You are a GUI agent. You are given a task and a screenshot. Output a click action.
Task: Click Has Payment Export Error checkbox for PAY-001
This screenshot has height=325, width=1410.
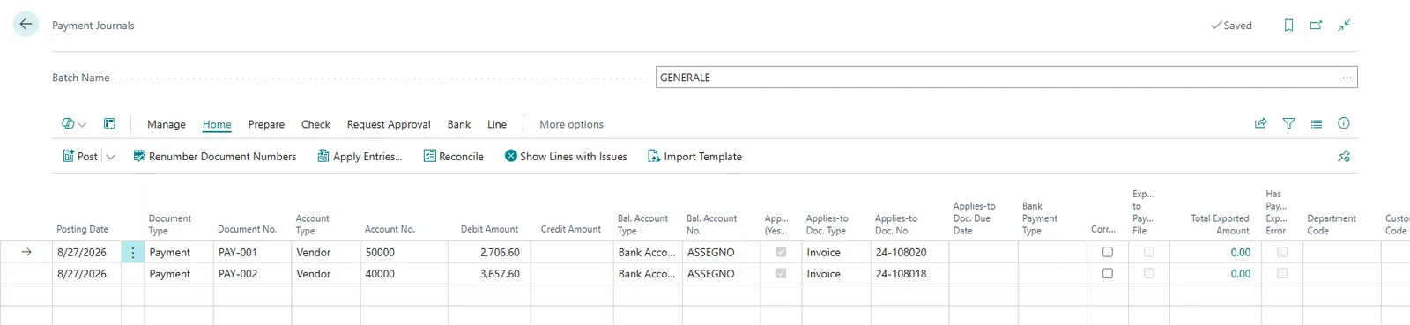pos(1282,252)
